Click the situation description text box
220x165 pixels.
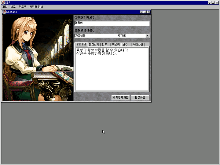pos(112,69)
